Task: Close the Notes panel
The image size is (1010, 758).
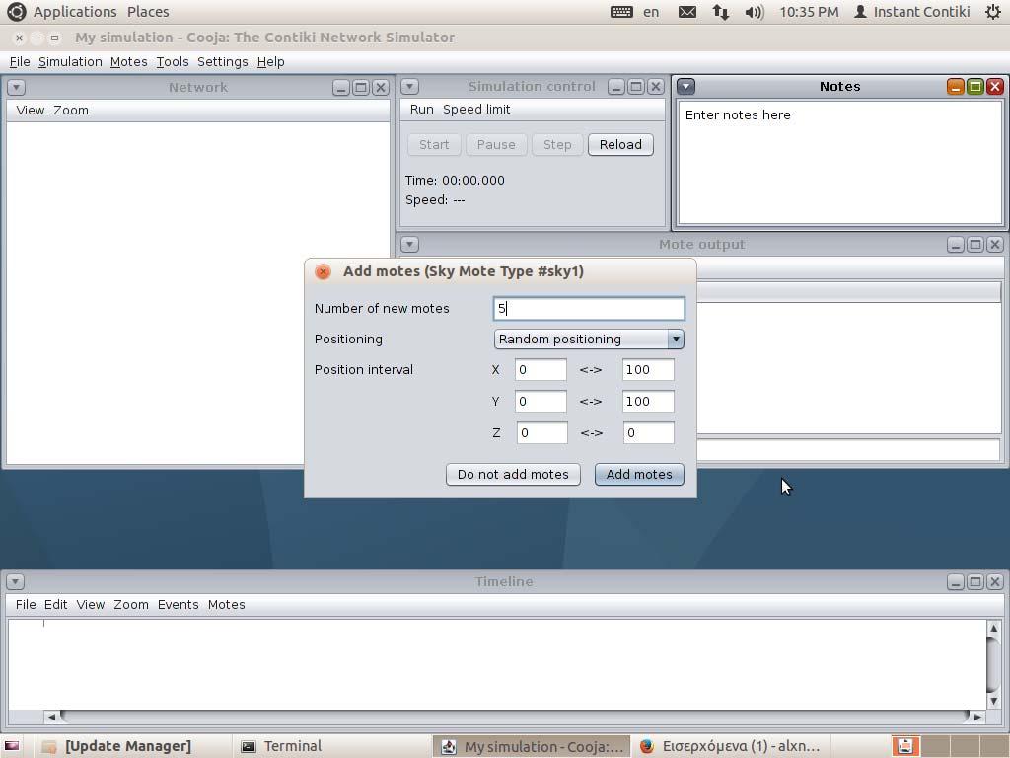Action: tap(995, 87)
